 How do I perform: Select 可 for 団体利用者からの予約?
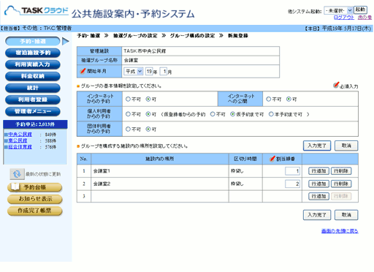pyautogui.click(x=148, y=129)
